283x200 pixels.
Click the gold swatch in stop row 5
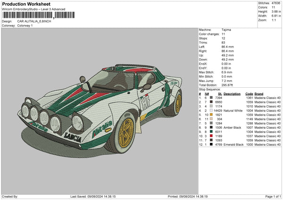tap(211, 115)
